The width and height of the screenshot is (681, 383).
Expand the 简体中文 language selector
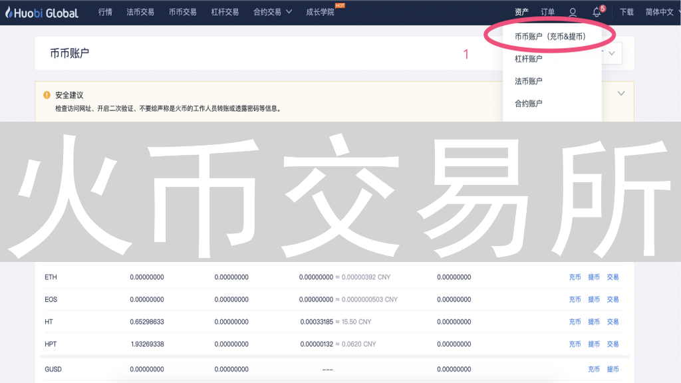pos(662,12)
